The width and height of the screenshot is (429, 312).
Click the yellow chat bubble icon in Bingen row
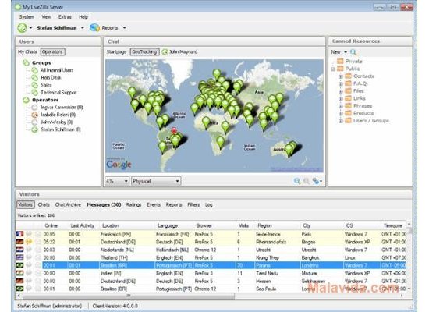pyautogui.click(x=29, y=242)
